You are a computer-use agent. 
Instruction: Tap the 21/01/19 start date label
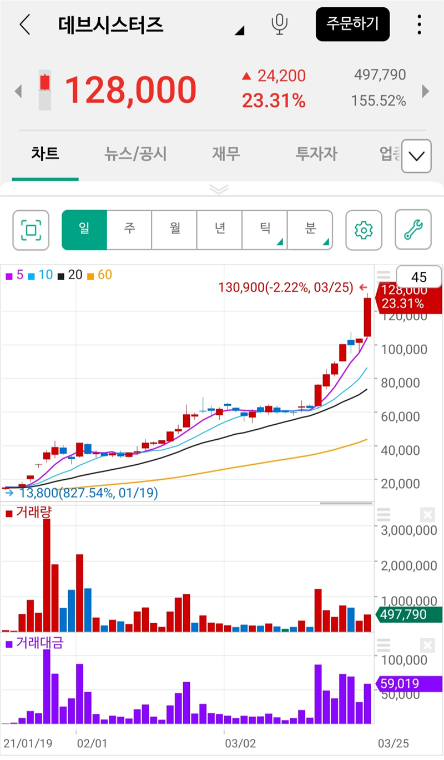(x=27, y=743)
